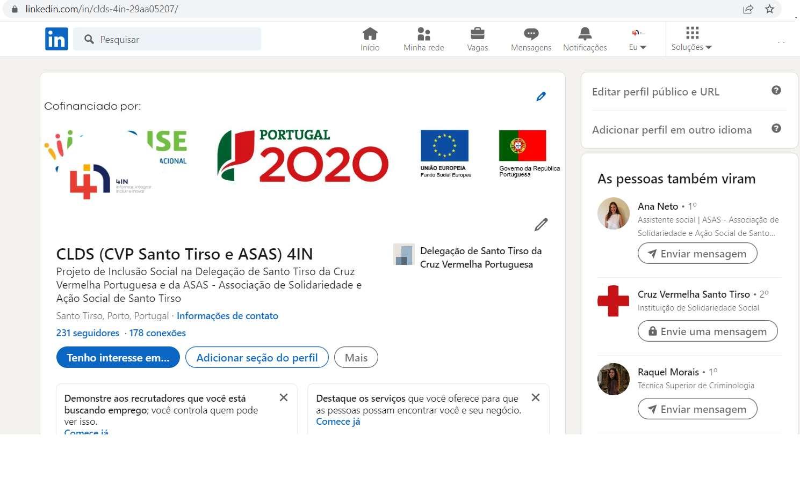Open Mensagens chat icon
Viewport: 800px width, 495px height.
click(531, 34)
